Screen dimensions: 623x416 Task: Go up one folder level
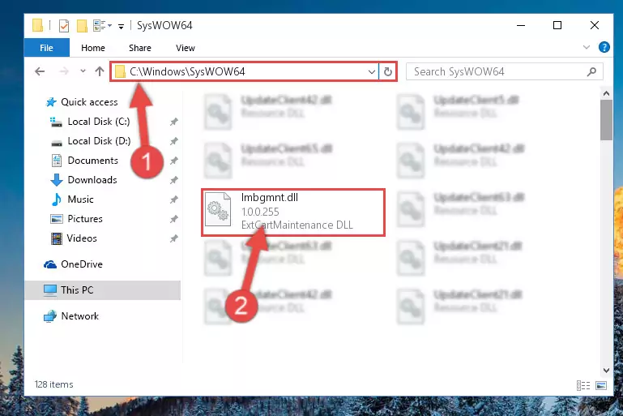pos(100,71)
